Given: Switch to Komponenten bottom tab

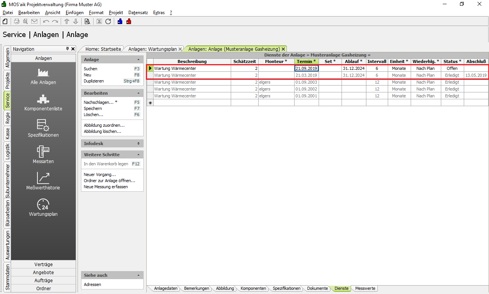Looking at the screenshot, I should coord(253,289).
